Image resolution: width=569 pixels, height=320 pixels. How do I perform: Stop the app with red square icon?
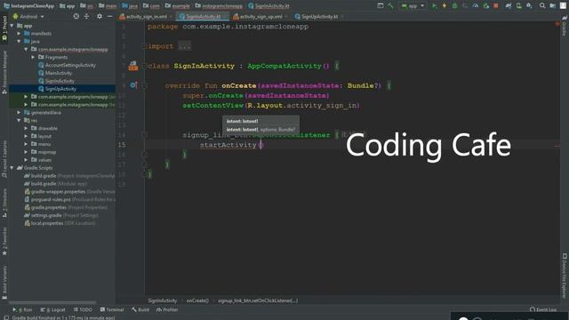pyautogui.click(x=496, y=6)
